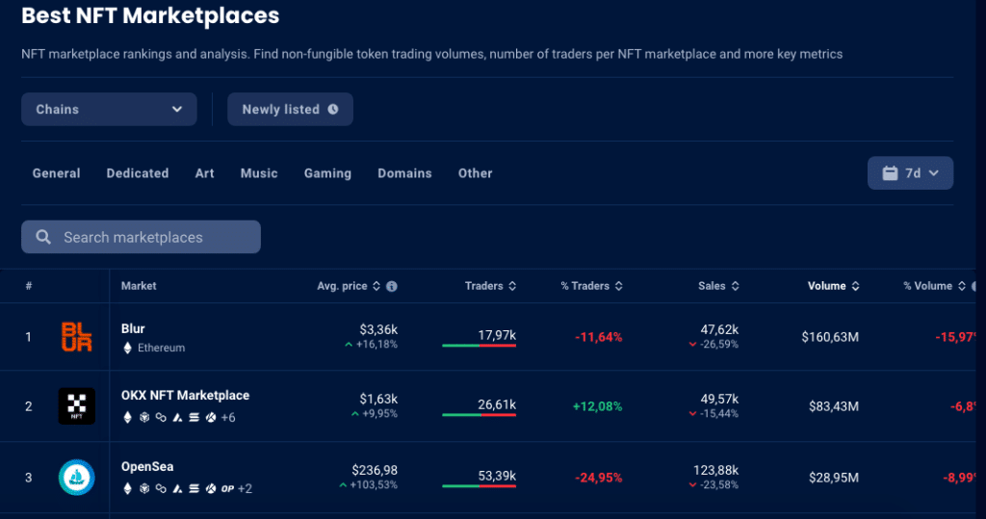Open the Blur marketplace link
This screenshot has width=986, height=519.
(x=133, y=328)
